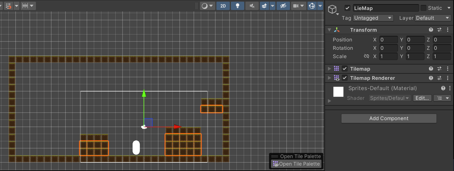This screenshot has height=171, width=454.
Task: Edit Scale X field
Action: pos(389,56)
